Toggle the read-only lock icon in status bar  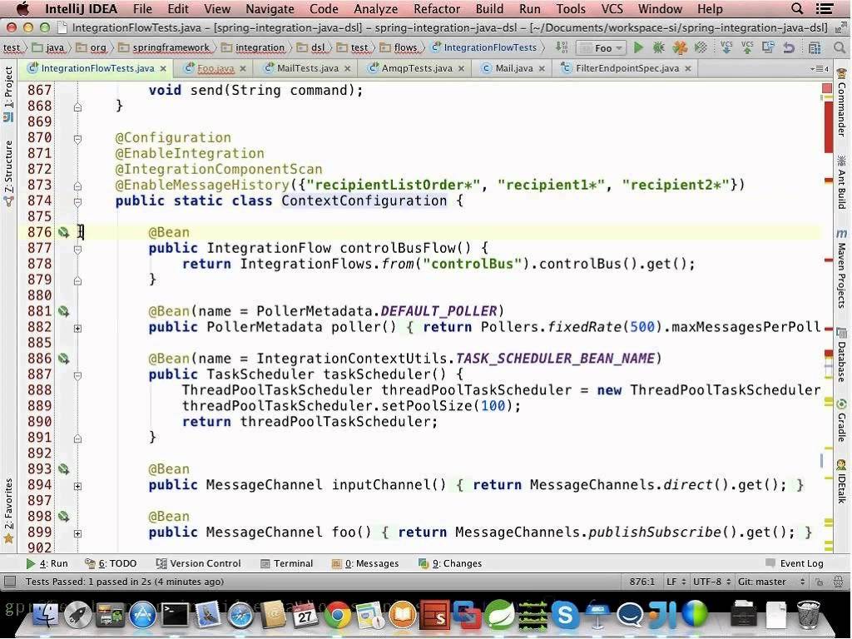(x=820, y=582)
